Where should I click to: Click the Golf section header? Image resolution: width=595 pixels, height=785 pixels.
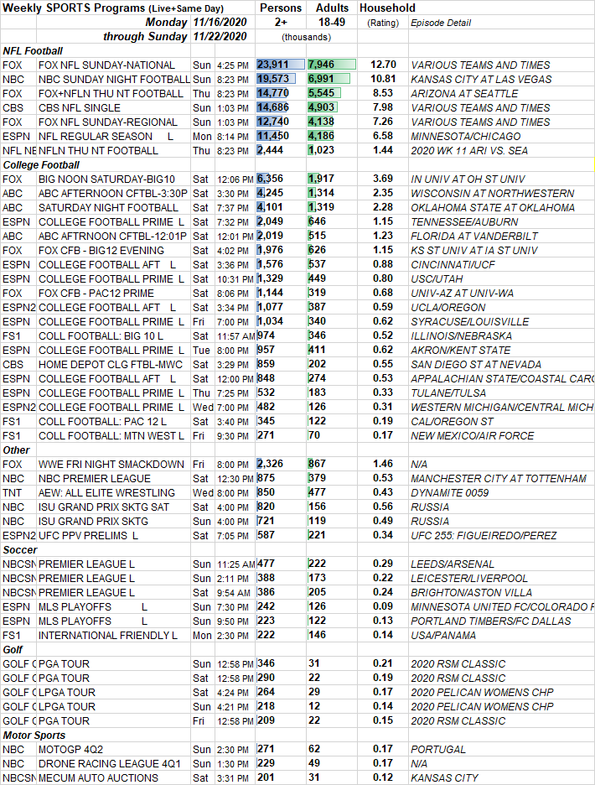[x=13, y=649]
